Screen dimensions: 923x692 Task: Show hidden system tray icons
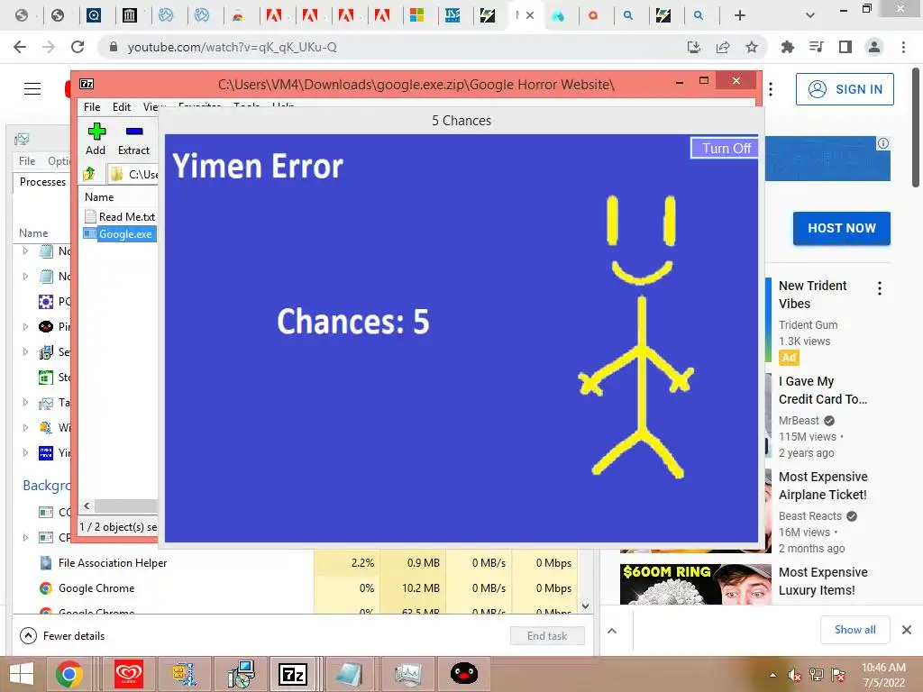coord(772,675)
